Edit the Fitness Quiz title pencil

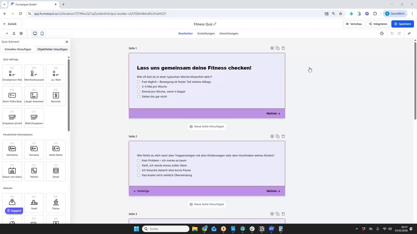coord(215,24)
